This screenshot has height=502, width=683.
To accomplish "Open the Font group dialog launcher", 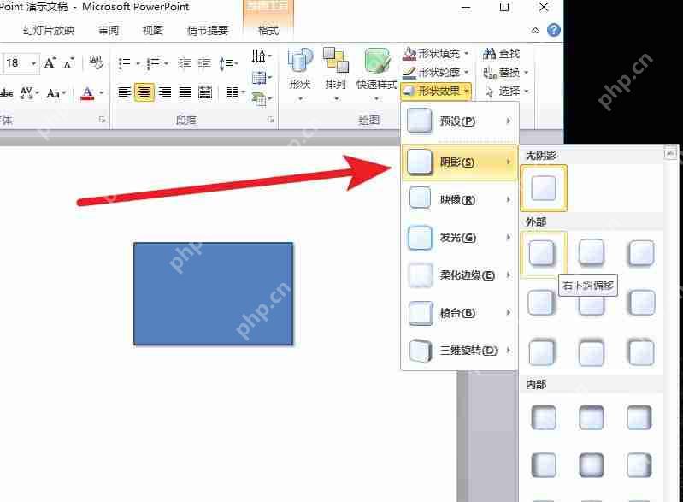I will (x=103, y=120).
